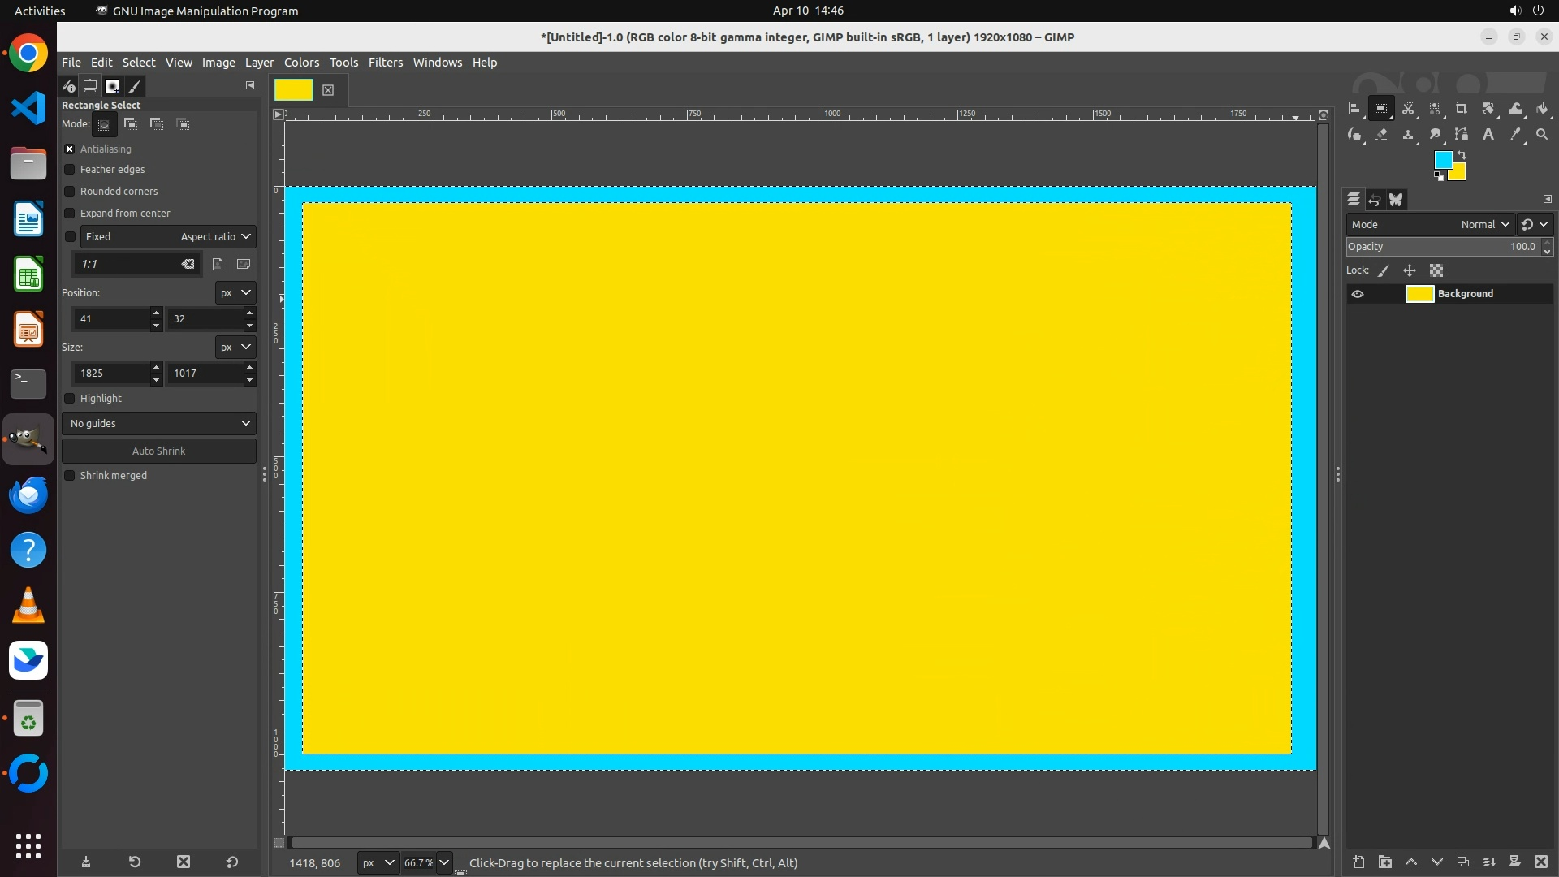Open the layer Mode Normal dropdown

1484,225
